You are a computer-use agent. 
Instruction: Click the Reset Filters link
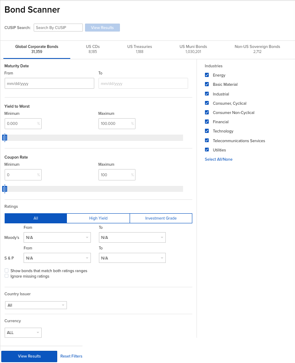click(x=71, y=356)
